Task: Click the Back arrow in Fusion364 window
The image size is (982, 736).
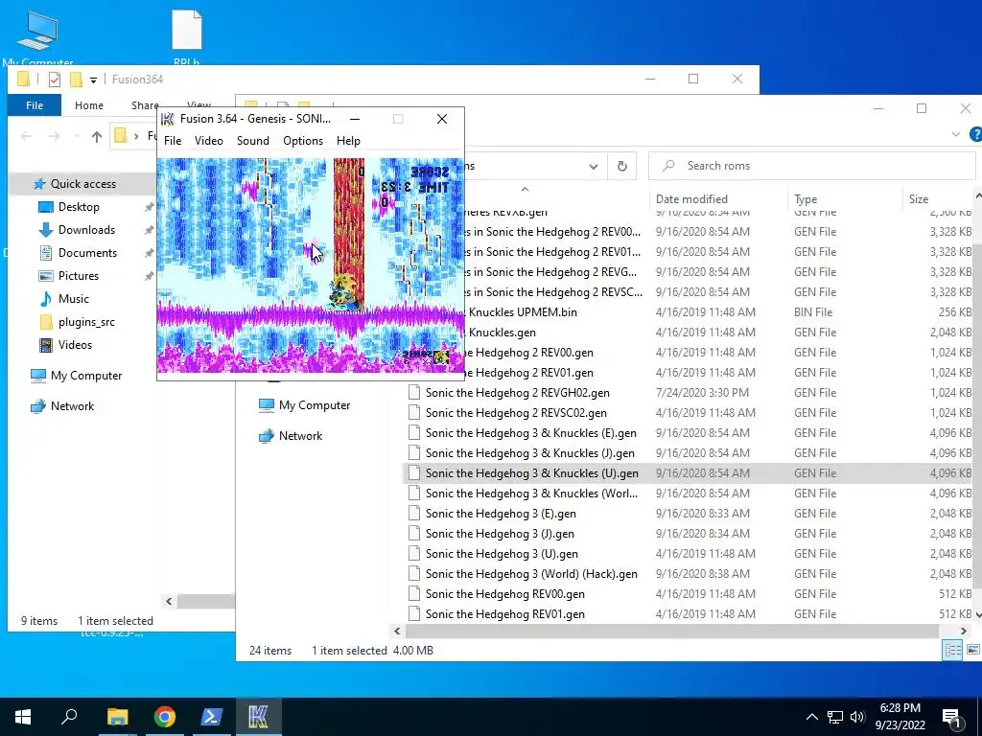Action: 26,136
